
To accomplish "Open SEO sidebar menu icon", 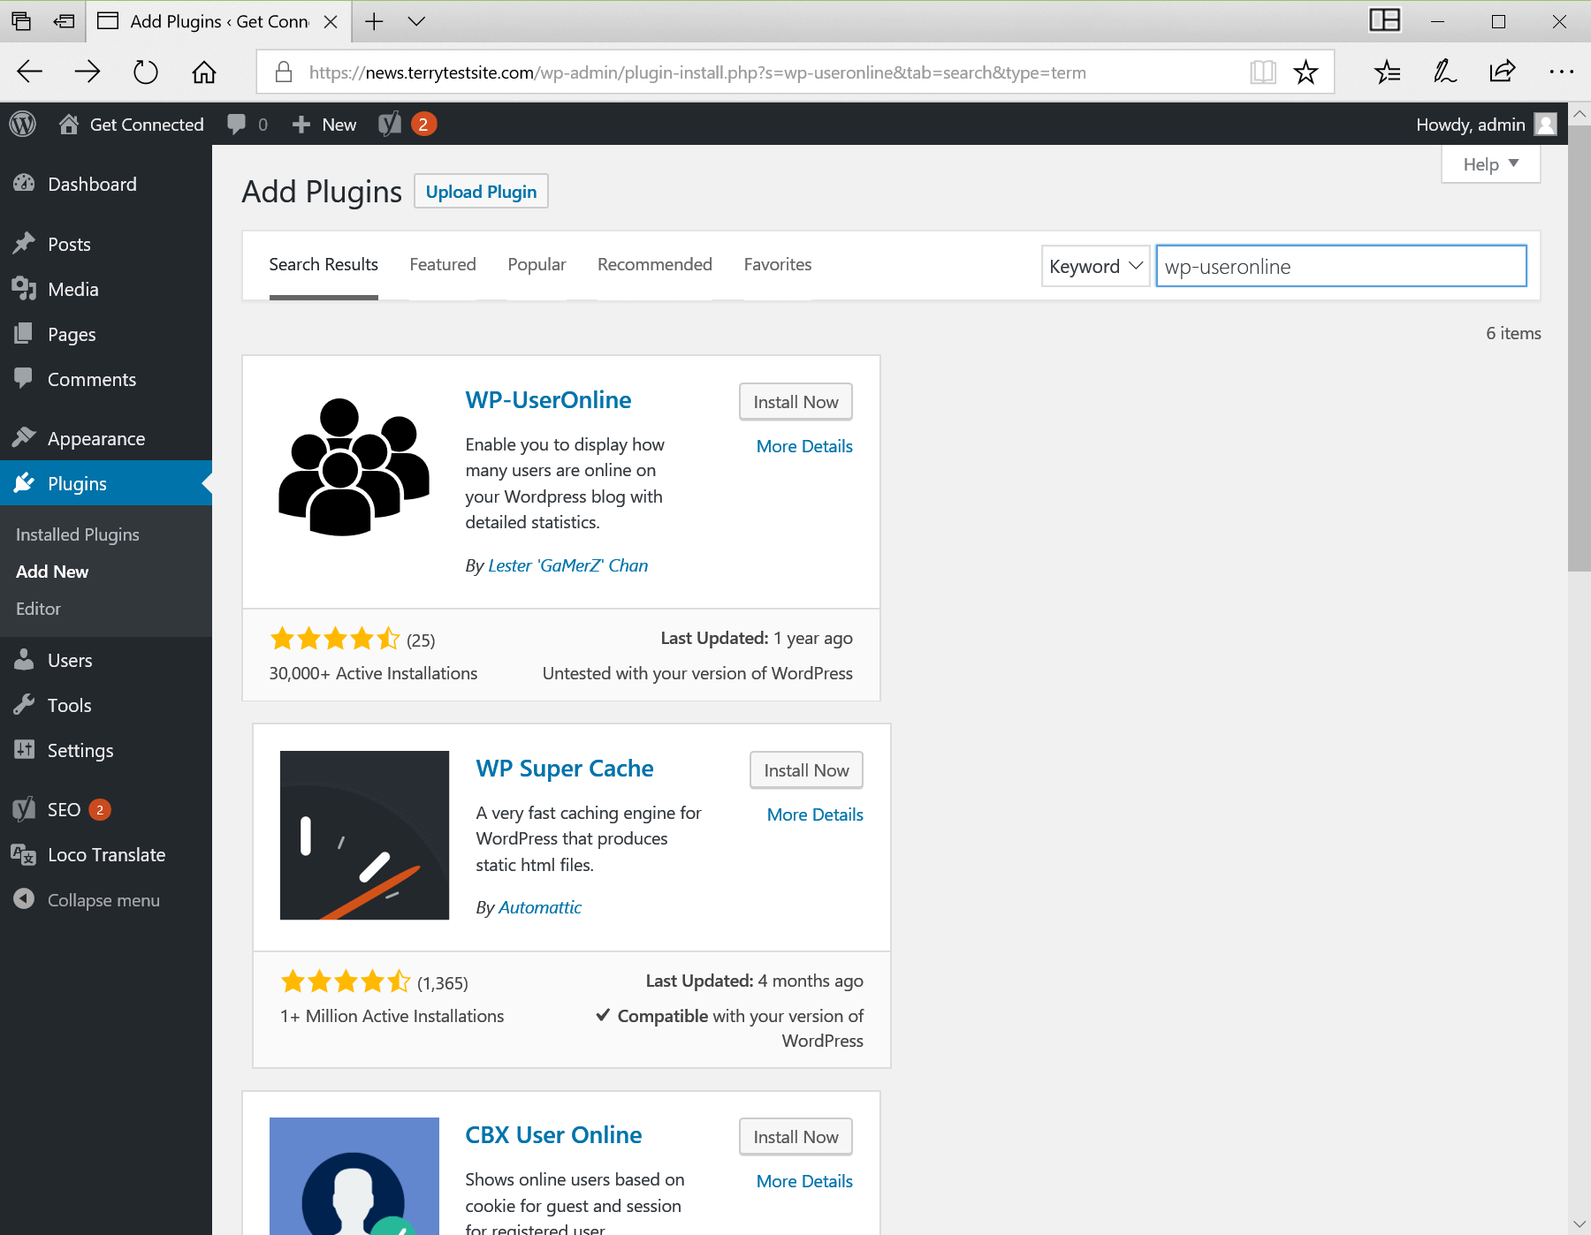I will coord(24,809).
